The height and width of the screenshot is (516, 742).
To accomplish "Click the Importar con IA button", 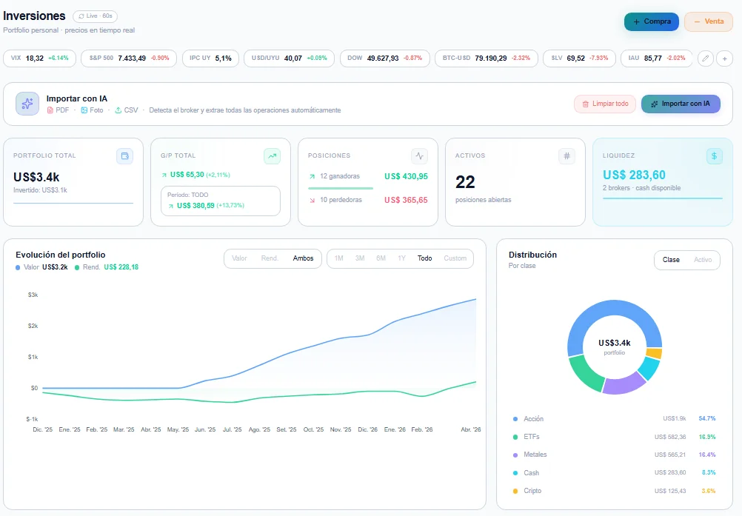I will pos(681,104).
